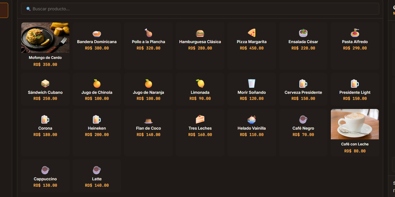Select the RD$ 350.00 price label

(x=45, y=64)
